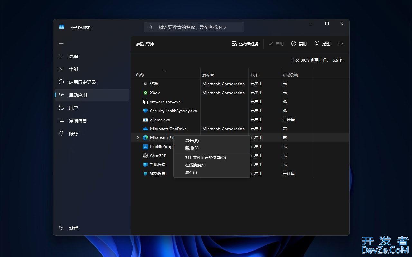
Task: Click the 启用 toolbar button
Action: click(276, 44)
